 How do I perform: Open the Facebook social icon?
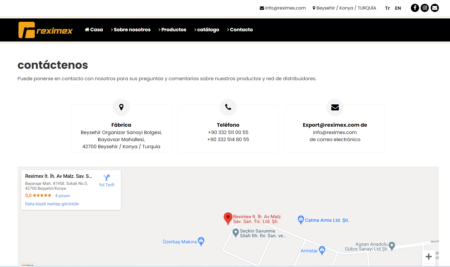click(415, 8)
